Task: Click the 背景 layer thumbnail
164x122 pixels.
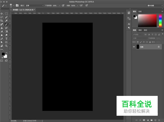Action: 138,47
